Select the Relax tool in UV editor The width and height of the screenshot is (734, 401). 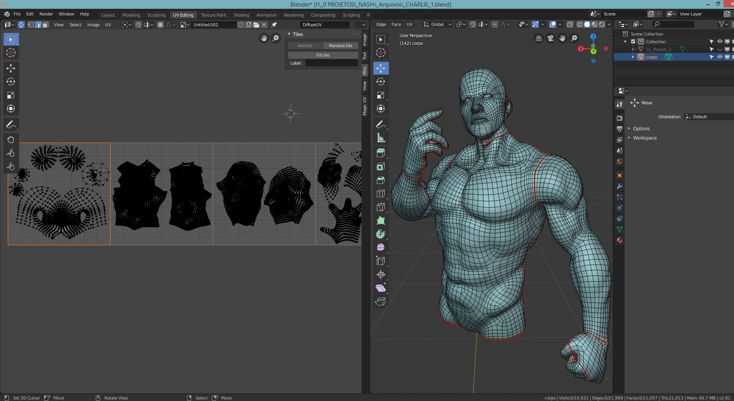coord(11,153)
